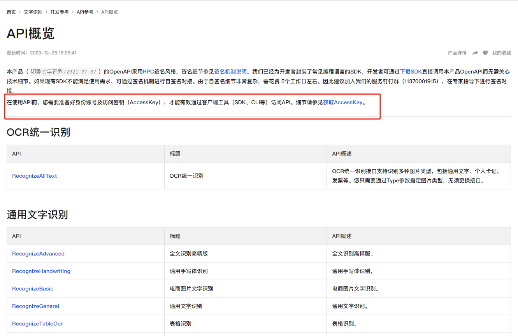
Task: Open RecognizeTableOcr API link
Action: 37,324
